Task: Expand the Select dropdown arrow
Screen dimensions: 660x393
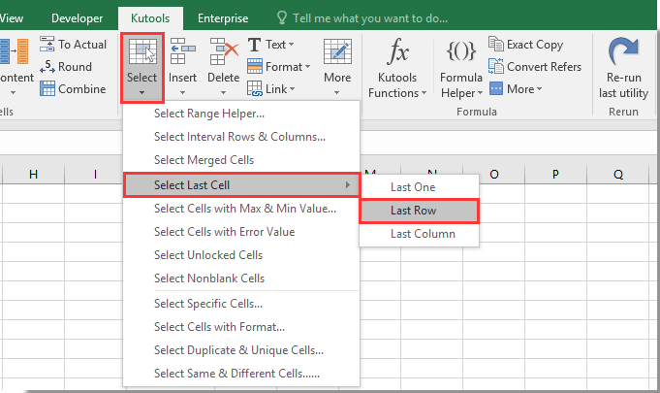Action: click(141, 92)
